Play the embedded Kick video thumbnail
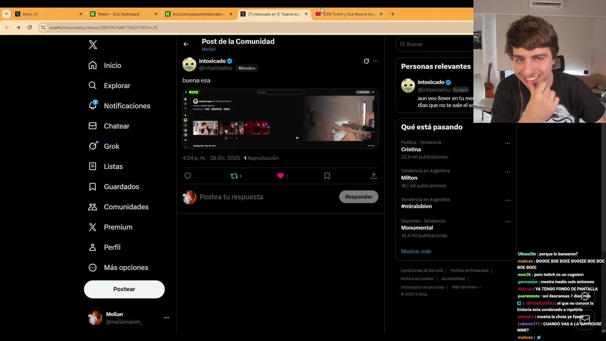The width and height of the screenshot is (606, 341). pyautogui.click(x=281, y=118)
